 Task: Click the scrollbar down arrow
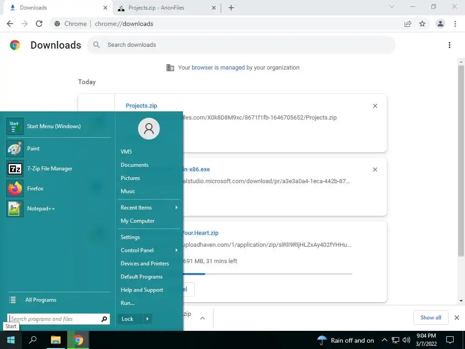pyautogui.click(x=461, y=301)
